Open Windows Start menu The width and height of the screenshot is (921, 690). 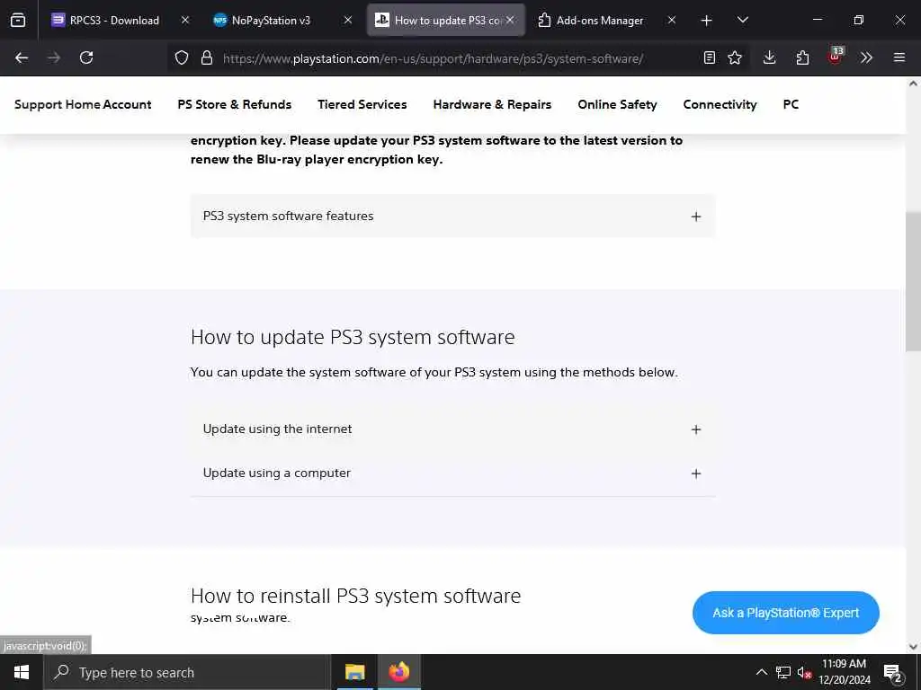(22, 672)
